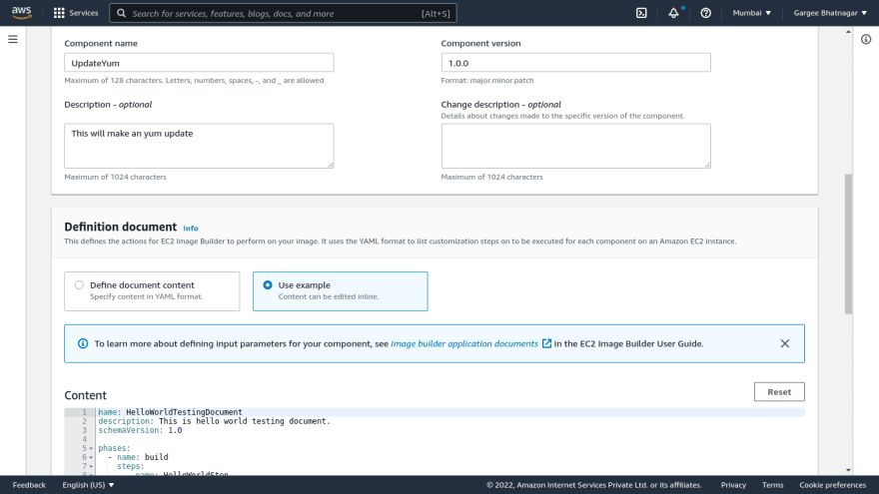Image resolution: width=879 pixels, height=494 pixels.
Task: Click the phases line in the editor
Action: [x=114, y=448]
